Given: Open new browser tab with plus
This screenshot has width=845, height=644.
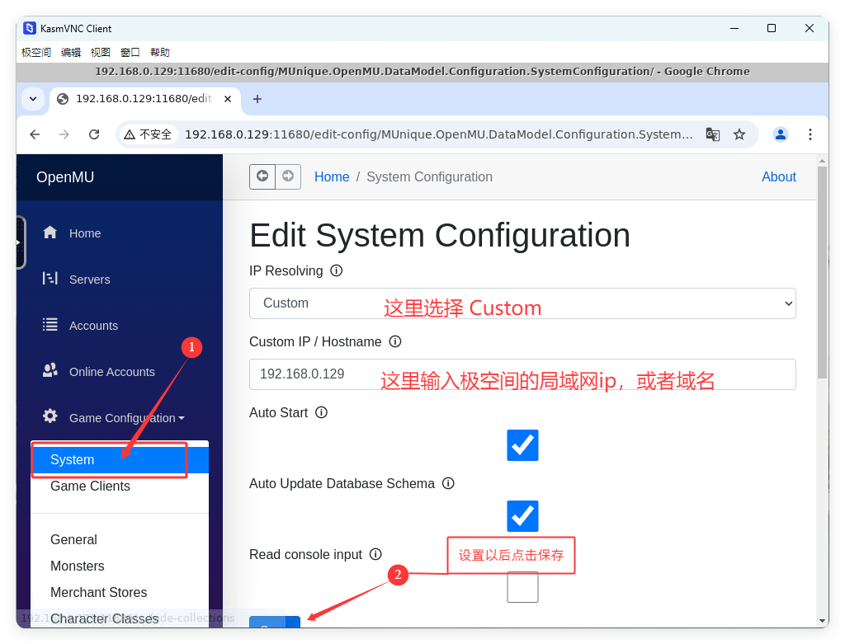Looking at the screenshot, I should click(x=257, y=99).
